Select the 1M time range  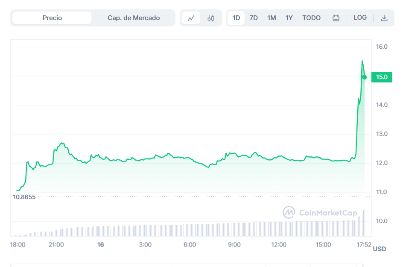272,18
